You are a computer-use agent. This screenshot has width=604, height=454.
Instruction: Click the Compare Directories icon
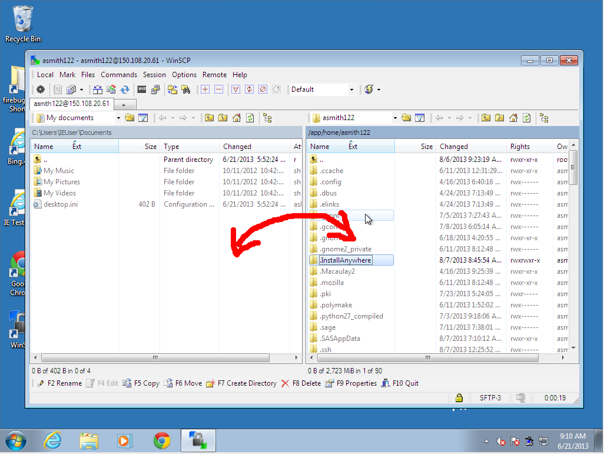[98, 90]
